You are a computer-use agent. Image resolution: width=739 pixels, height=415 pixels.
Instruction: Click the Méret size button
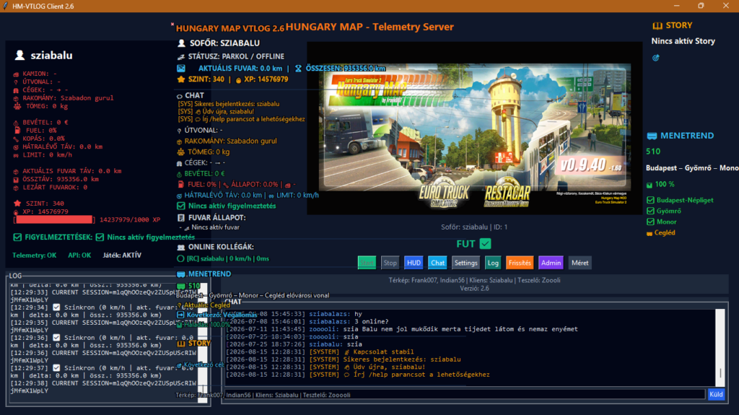pyautogui.click(x=580, y=263)
